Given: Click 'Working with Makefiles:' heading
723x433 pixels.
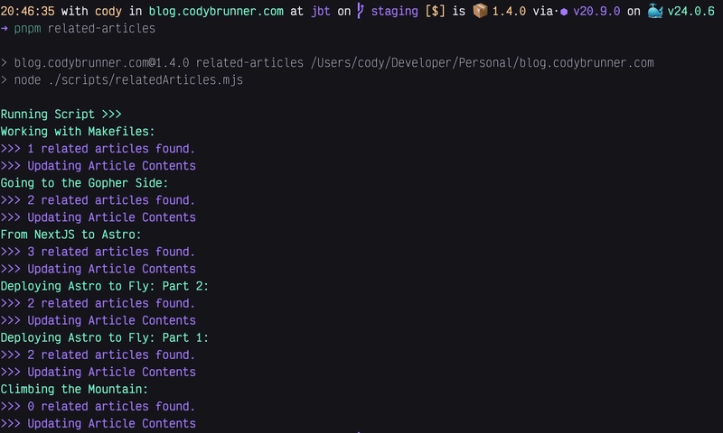Looking at the screenshot, I should coord(78,132).
